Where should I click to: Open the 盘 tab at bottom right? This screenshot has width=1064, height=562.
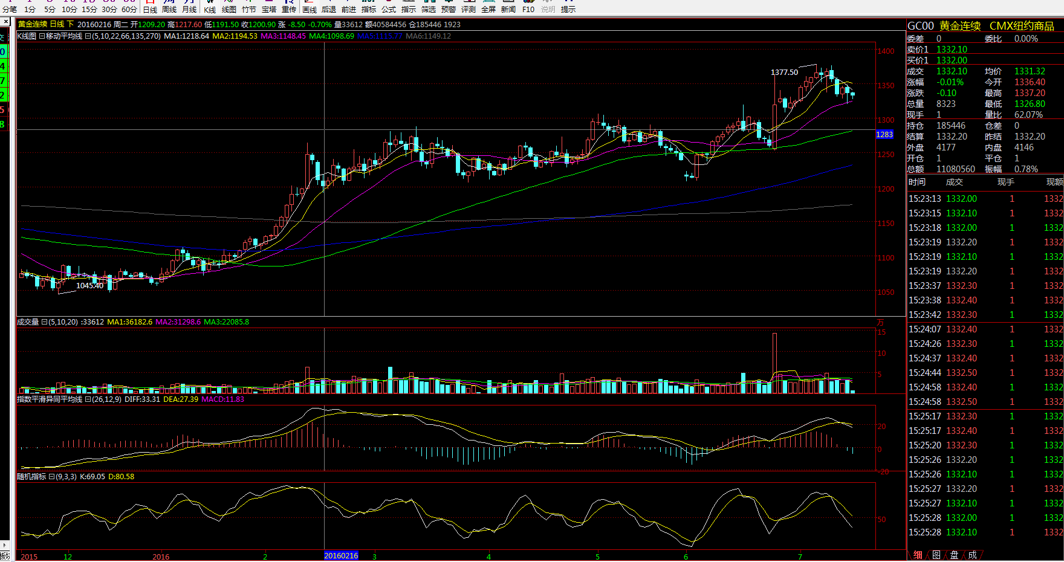tap(955, 555)
